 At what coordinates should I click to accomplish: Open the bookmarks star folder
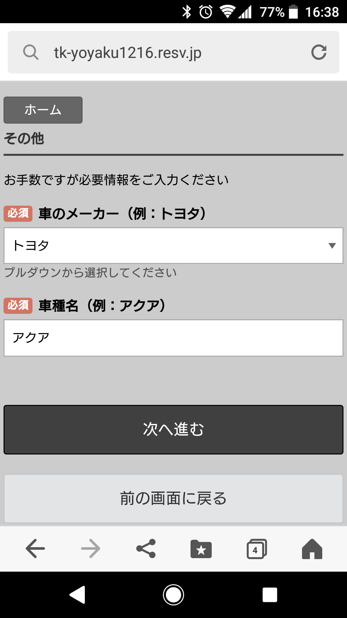pos(201,548)
